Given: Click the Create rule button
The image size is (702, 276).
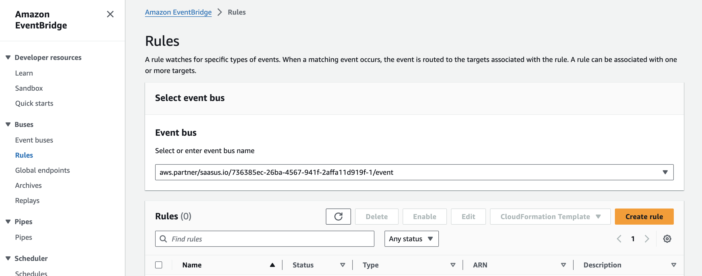Looking at the screenshot, I should coord(644,217).
